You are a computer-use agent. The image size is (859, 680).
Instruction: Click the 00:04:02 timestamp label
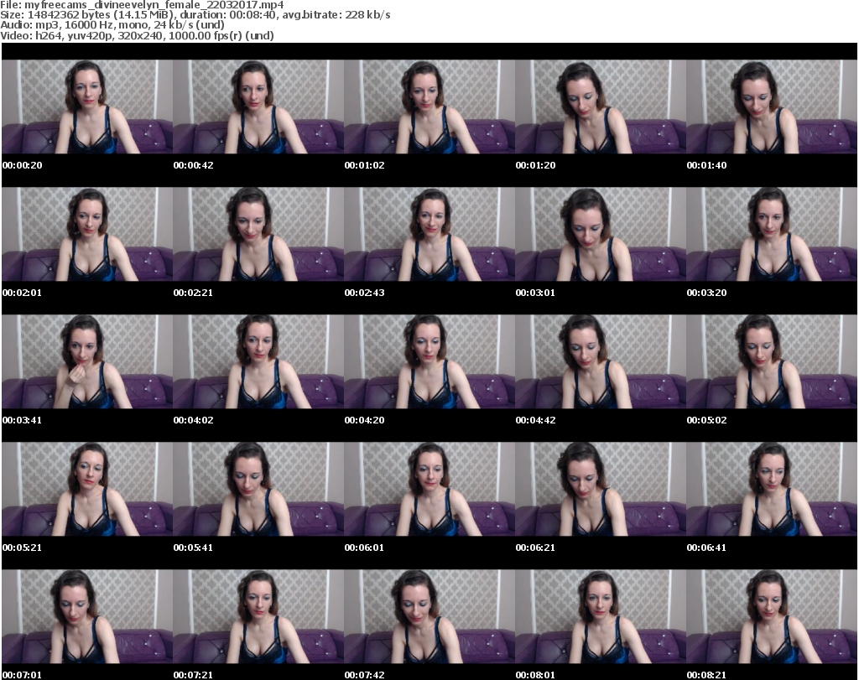pyautogui.click(x=194, y=420)
